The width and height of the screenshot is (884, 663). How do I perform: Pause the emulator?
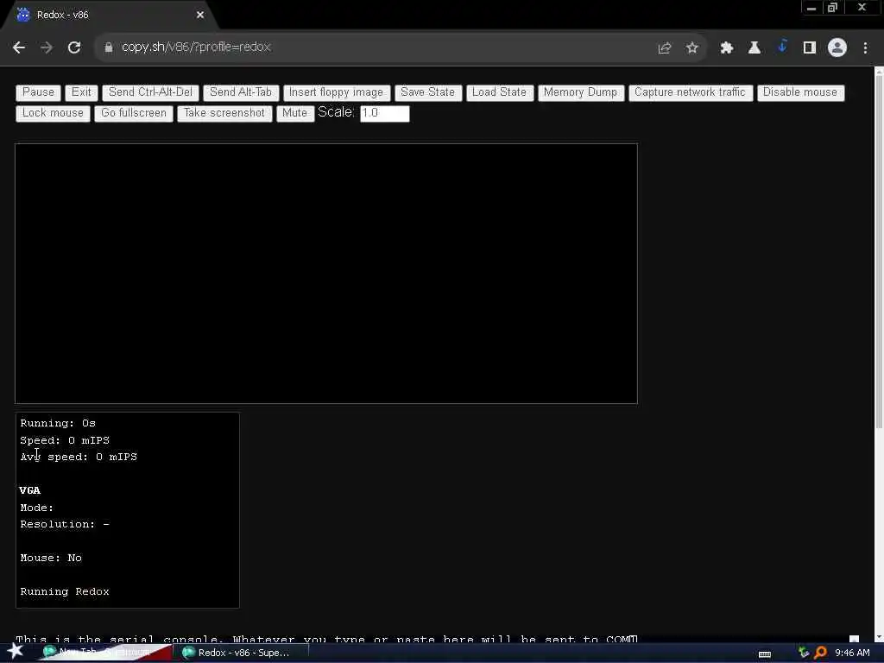coord(38,92)
